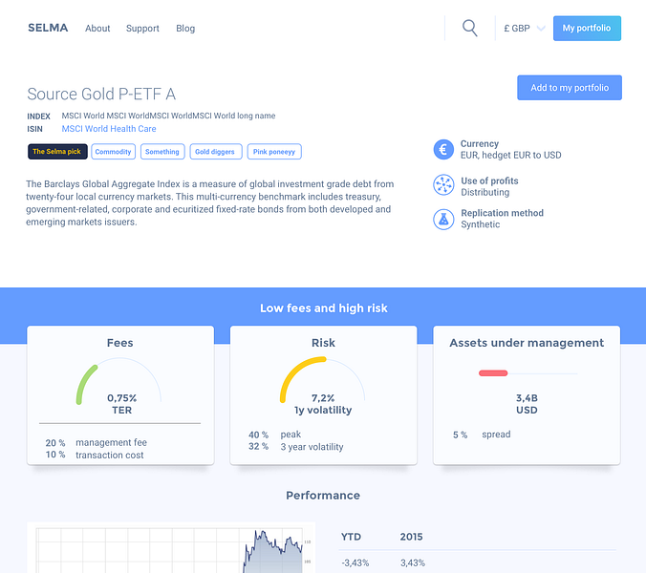
Task: Select the Pink poneyy tag
Action: (x=274, y=152)
